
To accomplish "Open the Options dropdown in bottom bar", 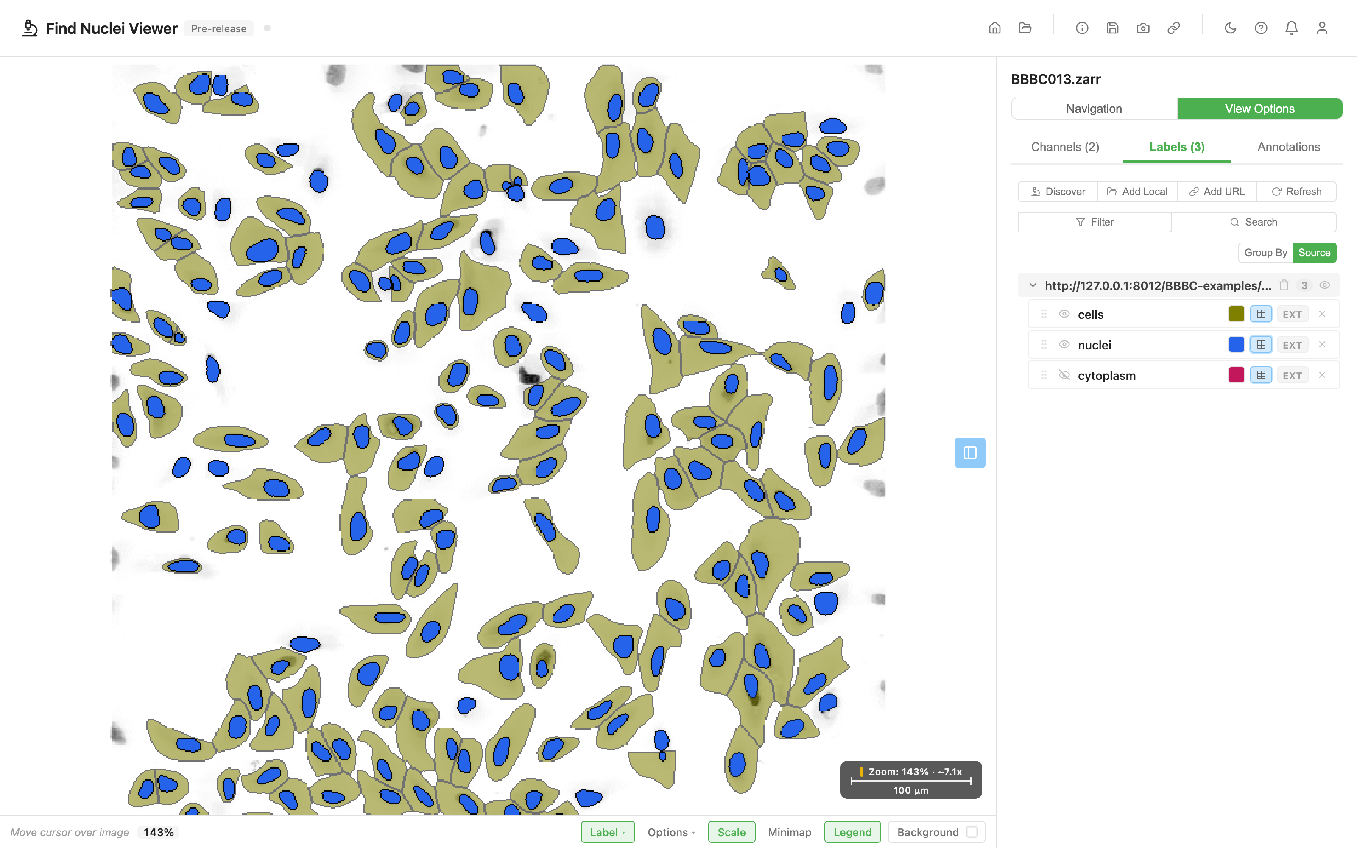I will click(670, 832).
